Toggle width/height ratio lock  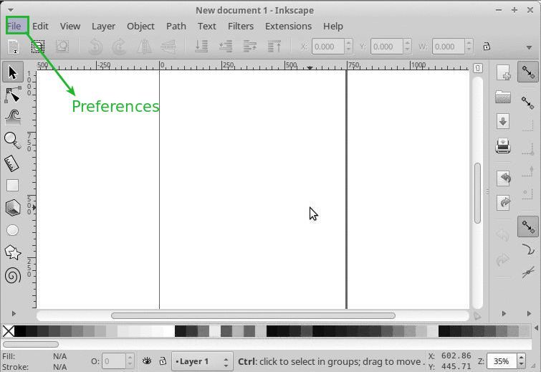click(x=487, y=47)
